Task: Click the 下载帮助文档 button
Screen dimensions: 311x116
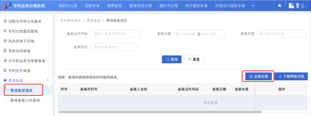Action: [291, 76]
